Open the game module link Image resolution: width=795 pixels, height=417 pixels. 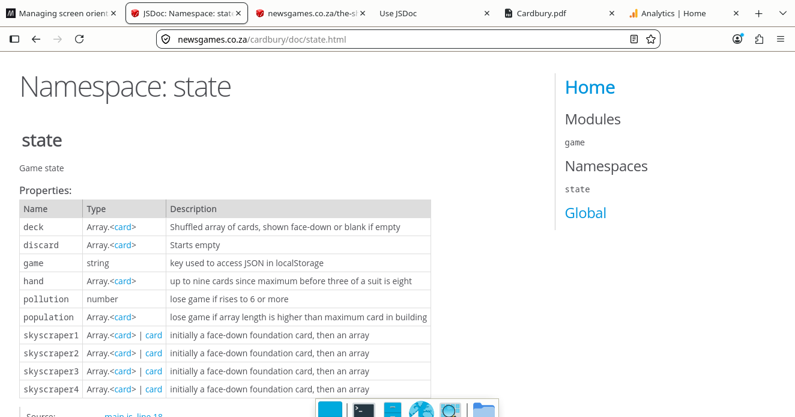[575, 142]
